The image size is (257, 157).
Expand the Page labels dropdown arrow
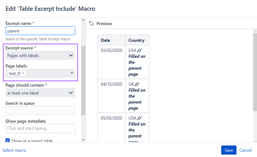[72, 73]
